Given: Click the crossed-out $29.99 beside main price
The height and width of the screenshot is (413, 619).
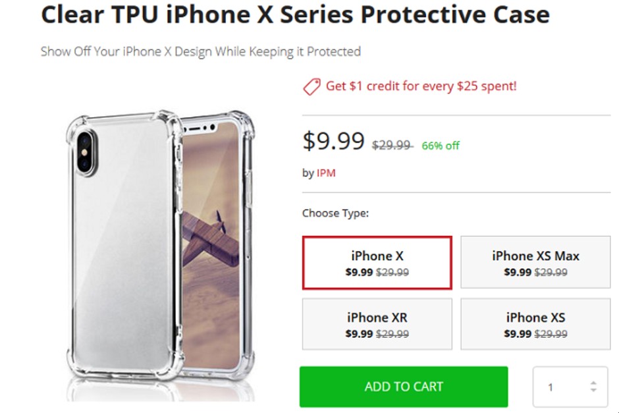Looking at the screenshot, I should (x=392, y=146).
